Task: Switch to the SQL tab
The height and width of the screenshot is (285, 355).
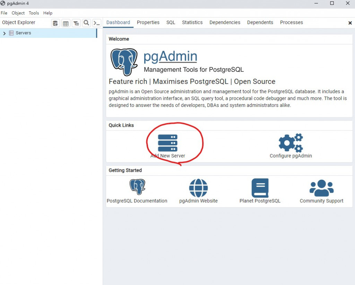Action: (x=171, y=23)
